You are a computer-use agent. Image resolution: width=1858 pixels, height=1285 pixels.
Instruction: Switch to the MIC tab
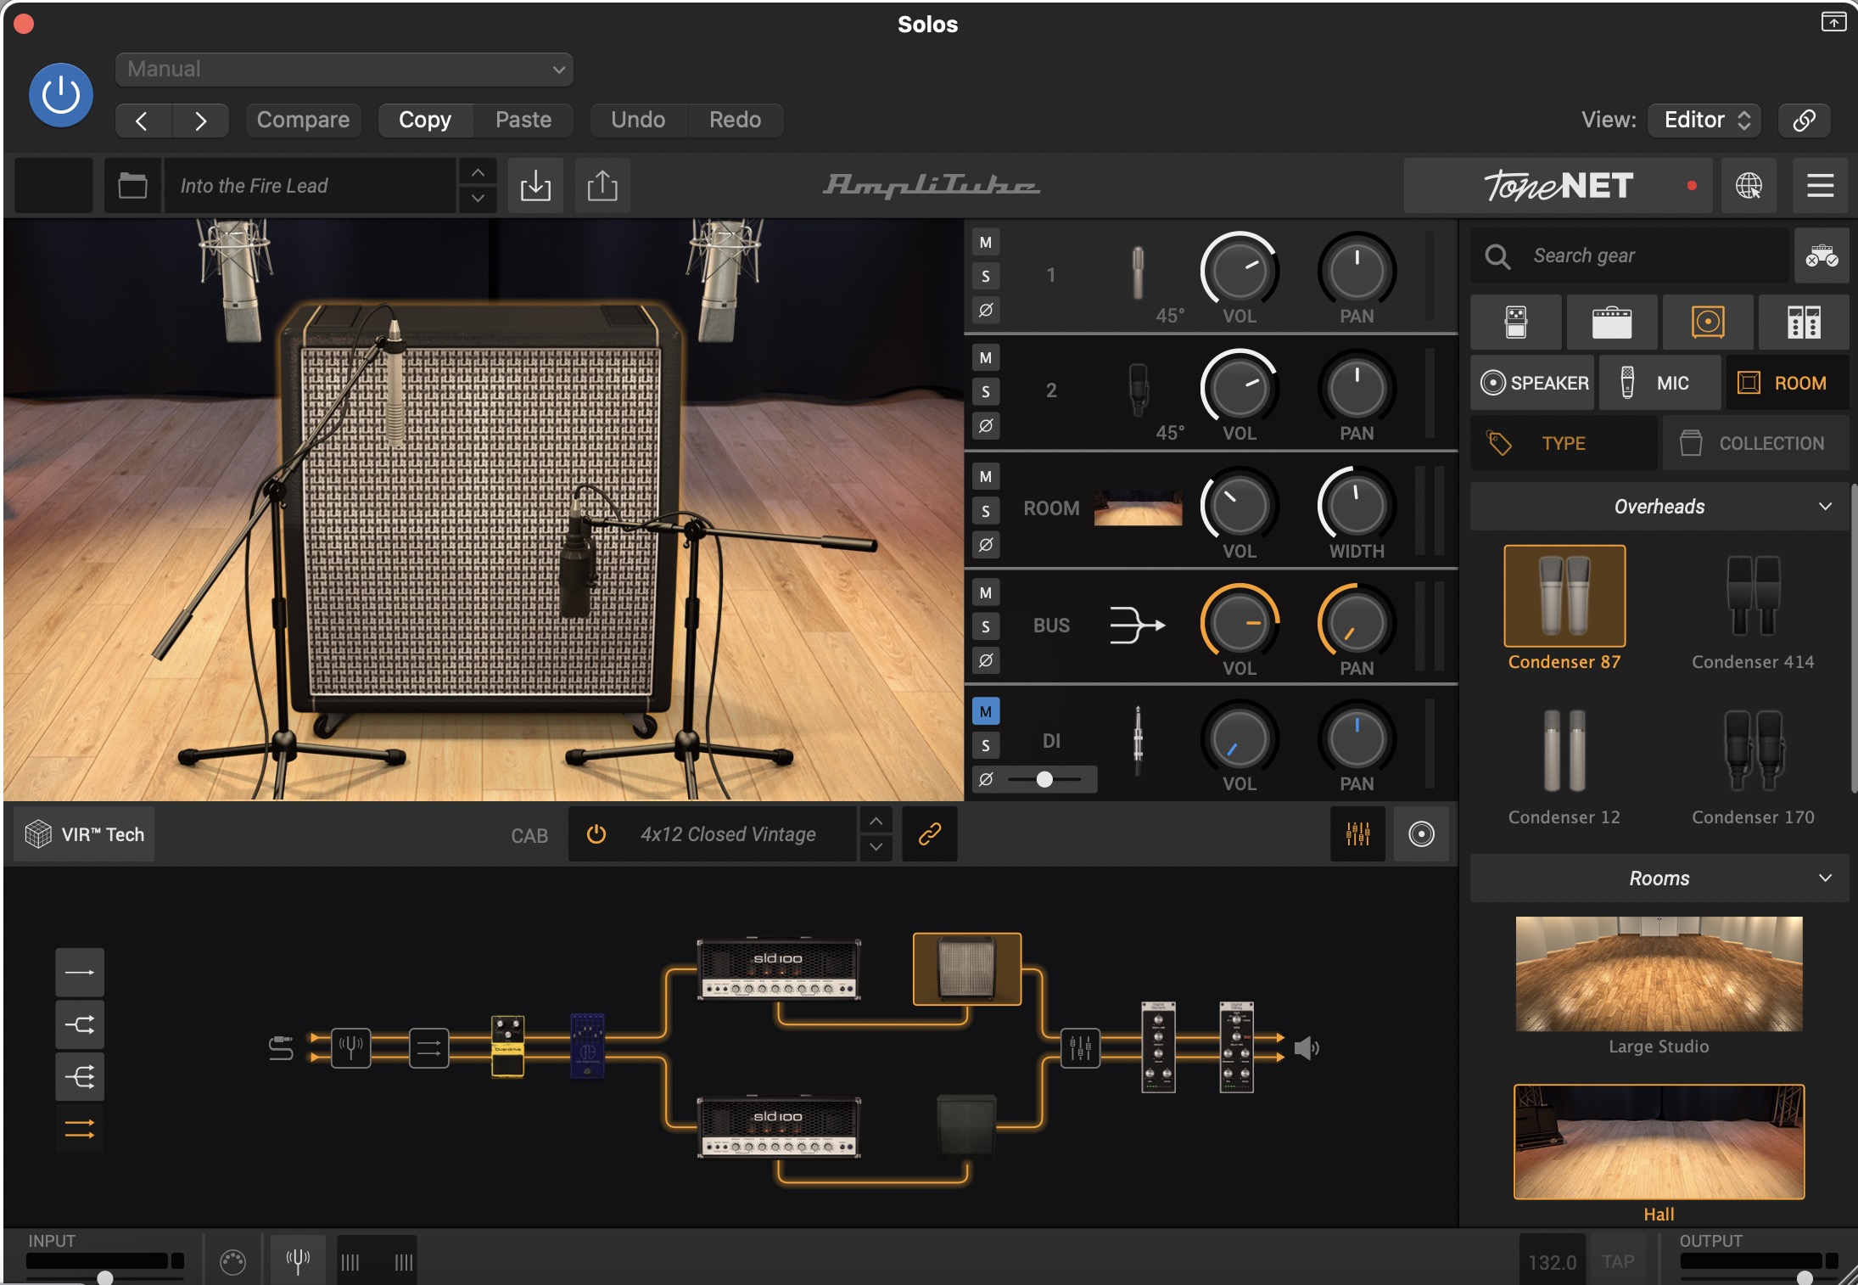(1659, 383)
